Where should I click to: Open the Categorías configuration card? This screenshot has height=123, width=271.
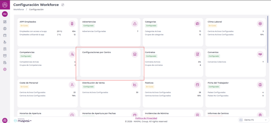(x=173, y=32)
